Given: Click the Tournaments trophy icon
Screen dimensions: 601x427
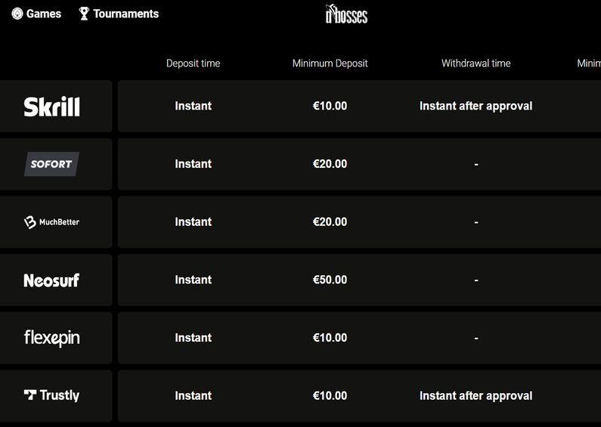Looking at the screenshot, I should coord(84,14).
